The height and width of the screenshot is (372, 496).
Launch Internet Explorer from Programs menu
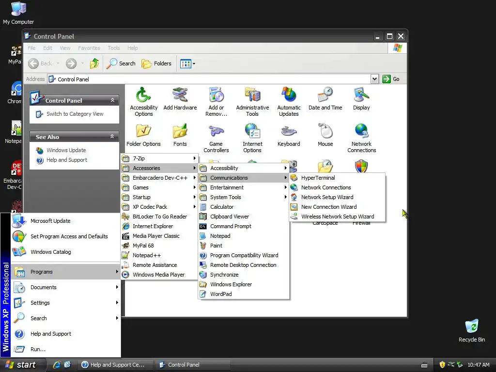click(159, 226)
